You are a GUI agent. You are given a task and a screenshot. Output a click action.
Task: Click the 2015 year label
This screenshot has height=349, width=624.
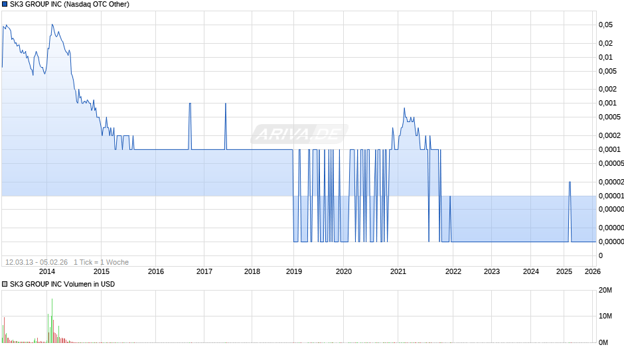pyautogui.click(x=102, y=271)
